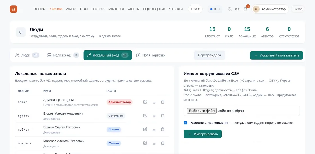Send invitation email to admin
The width and height of the screenshot is (315, 154).
click(154, 102)
